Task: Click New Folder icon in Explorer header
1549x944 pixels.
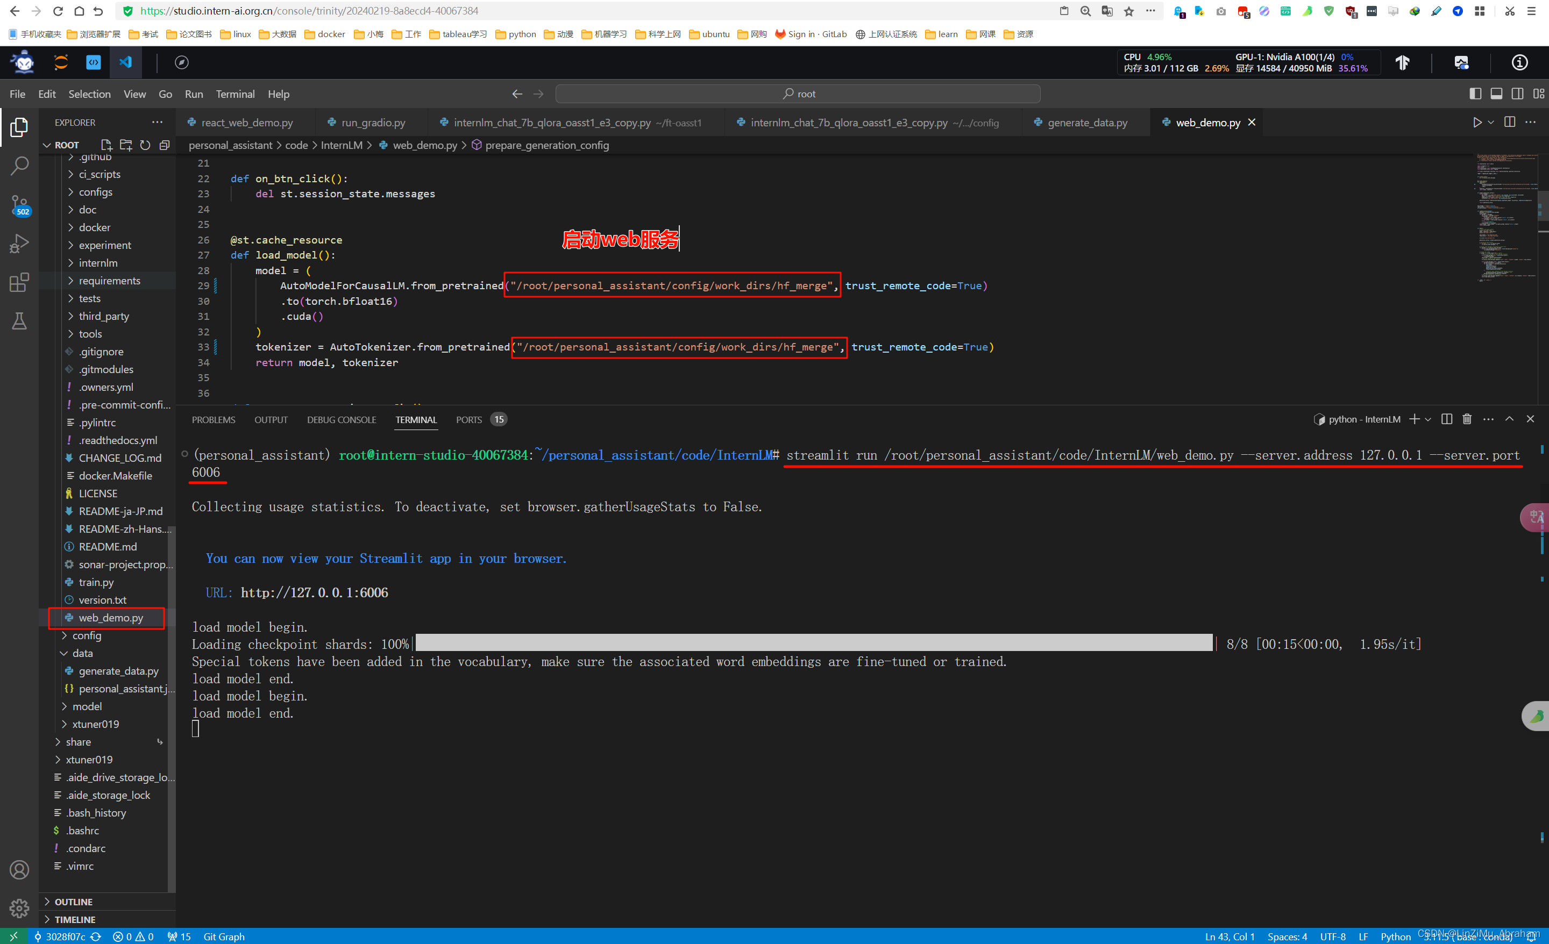Action: click(126, 145)
